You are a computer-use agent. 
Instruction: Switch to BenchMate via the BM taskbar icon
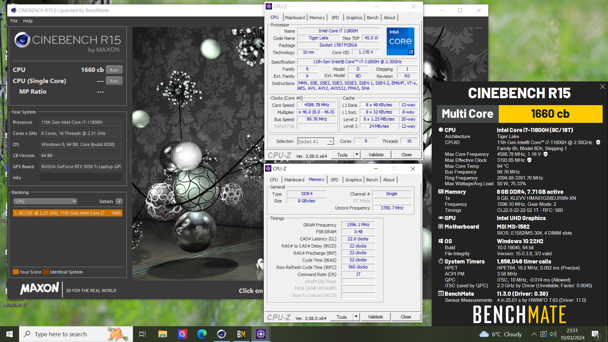pyautogui.click(x=241, y=334)
